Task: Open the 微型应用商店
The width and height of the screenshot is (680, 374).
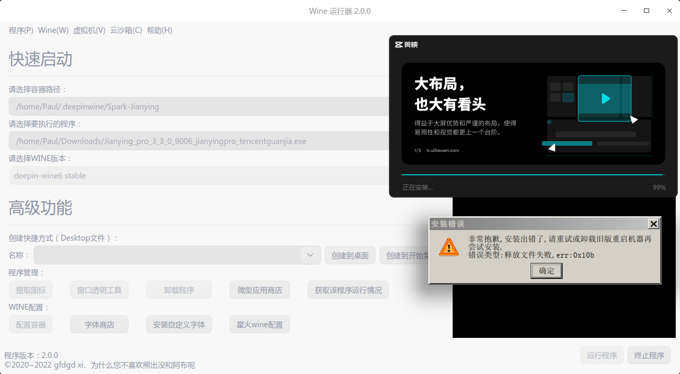Action: pyautogui.click(x=260, y=290)
